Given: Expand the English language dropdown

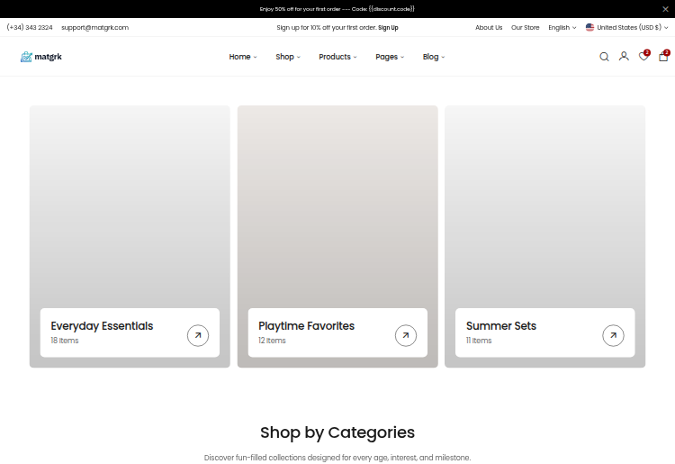Looking at the screenshot, I should [x=562, y=28].
